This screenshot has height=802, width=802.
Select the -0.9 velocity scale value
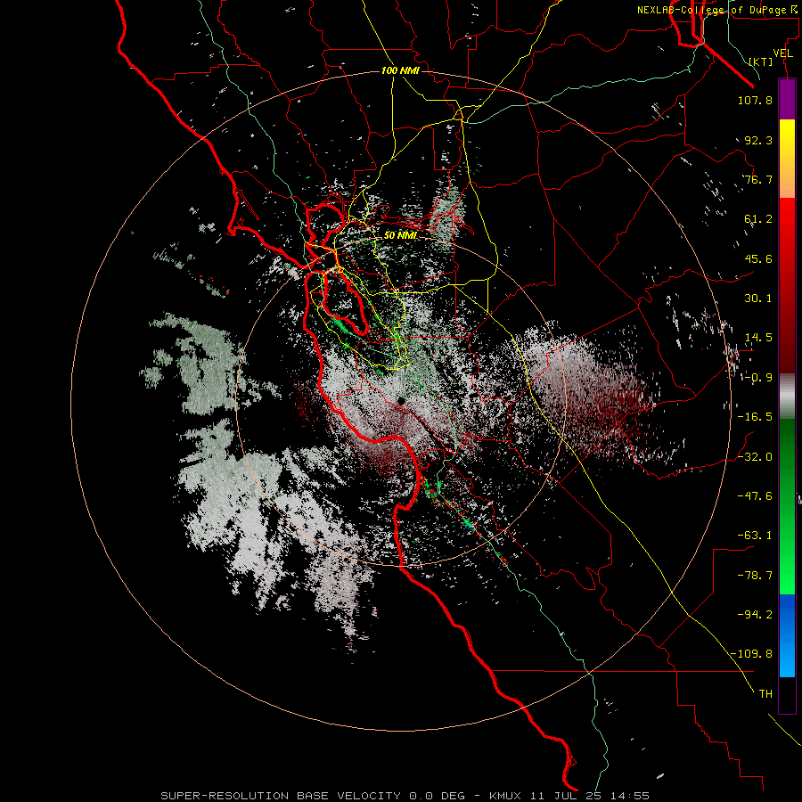[x=758, y=378]
